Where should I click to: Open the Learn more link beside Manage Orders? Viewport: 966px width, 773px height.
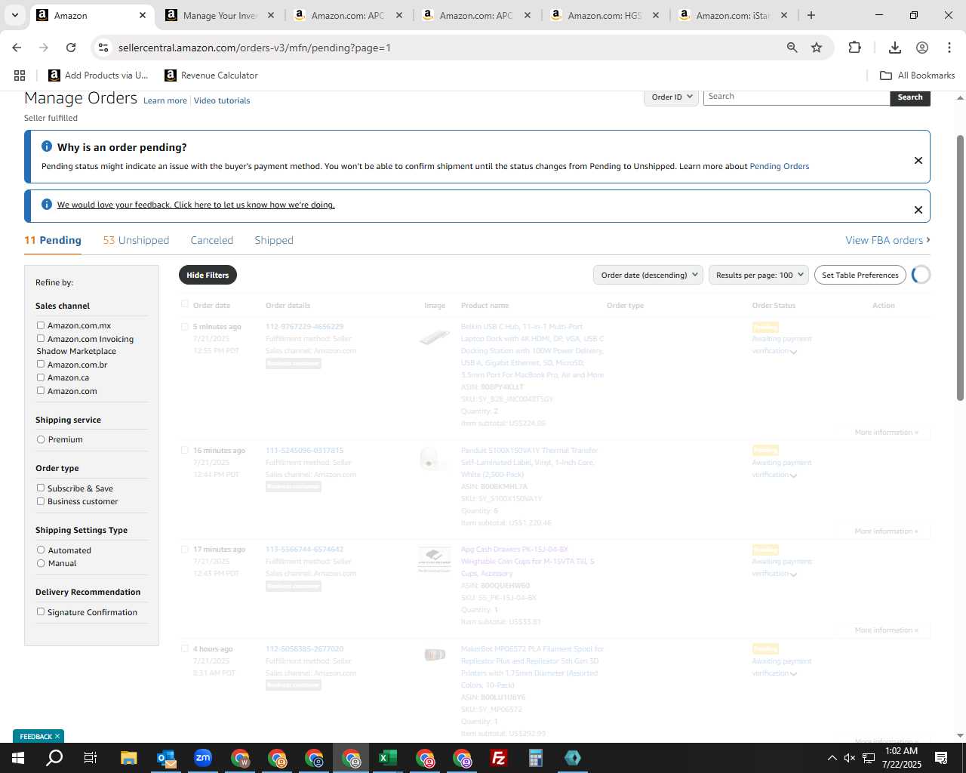click(165, 100)
